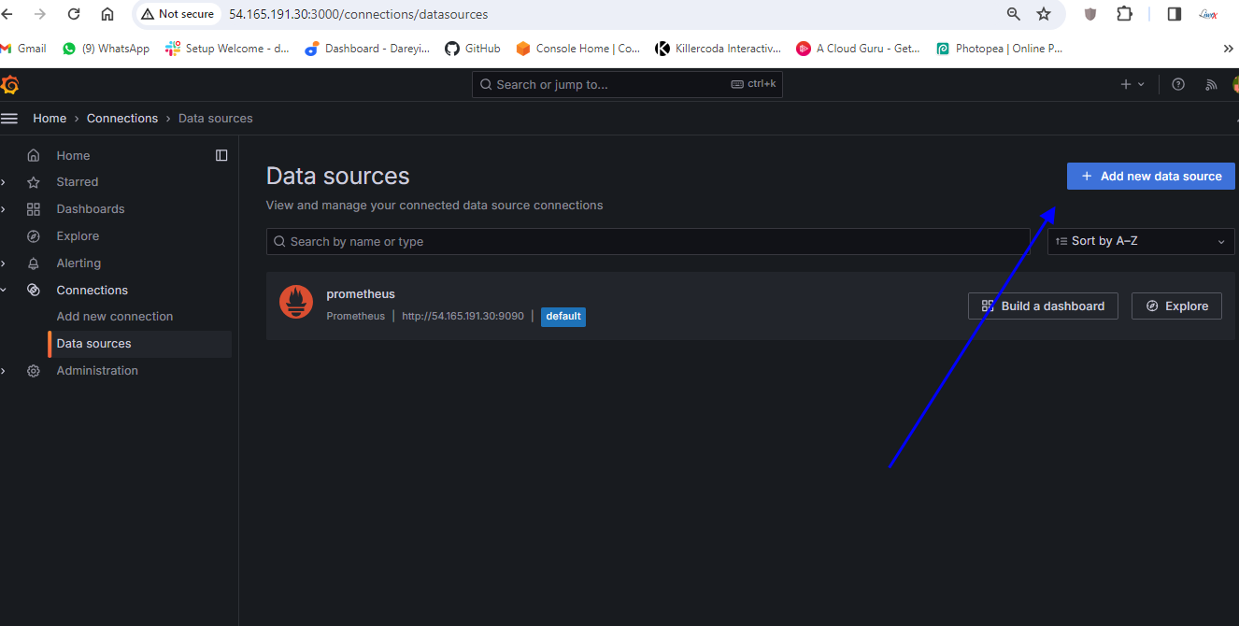
Task: Expand the Dashboards section chevron
Action: pos(4,208)
